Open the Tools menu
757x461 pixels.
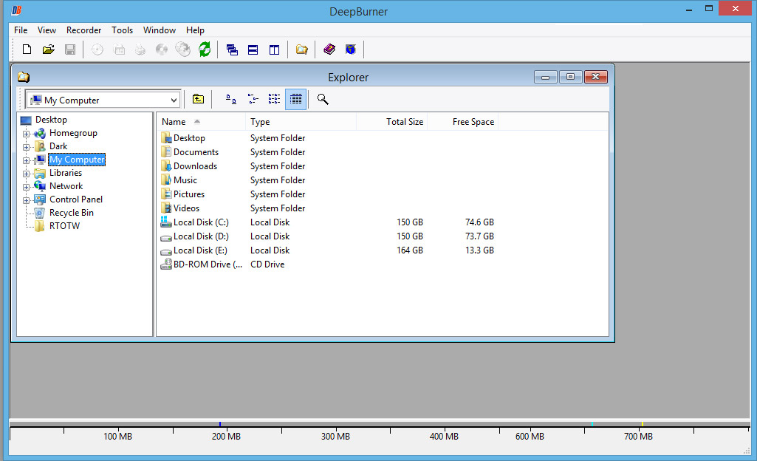click(122, 30)
